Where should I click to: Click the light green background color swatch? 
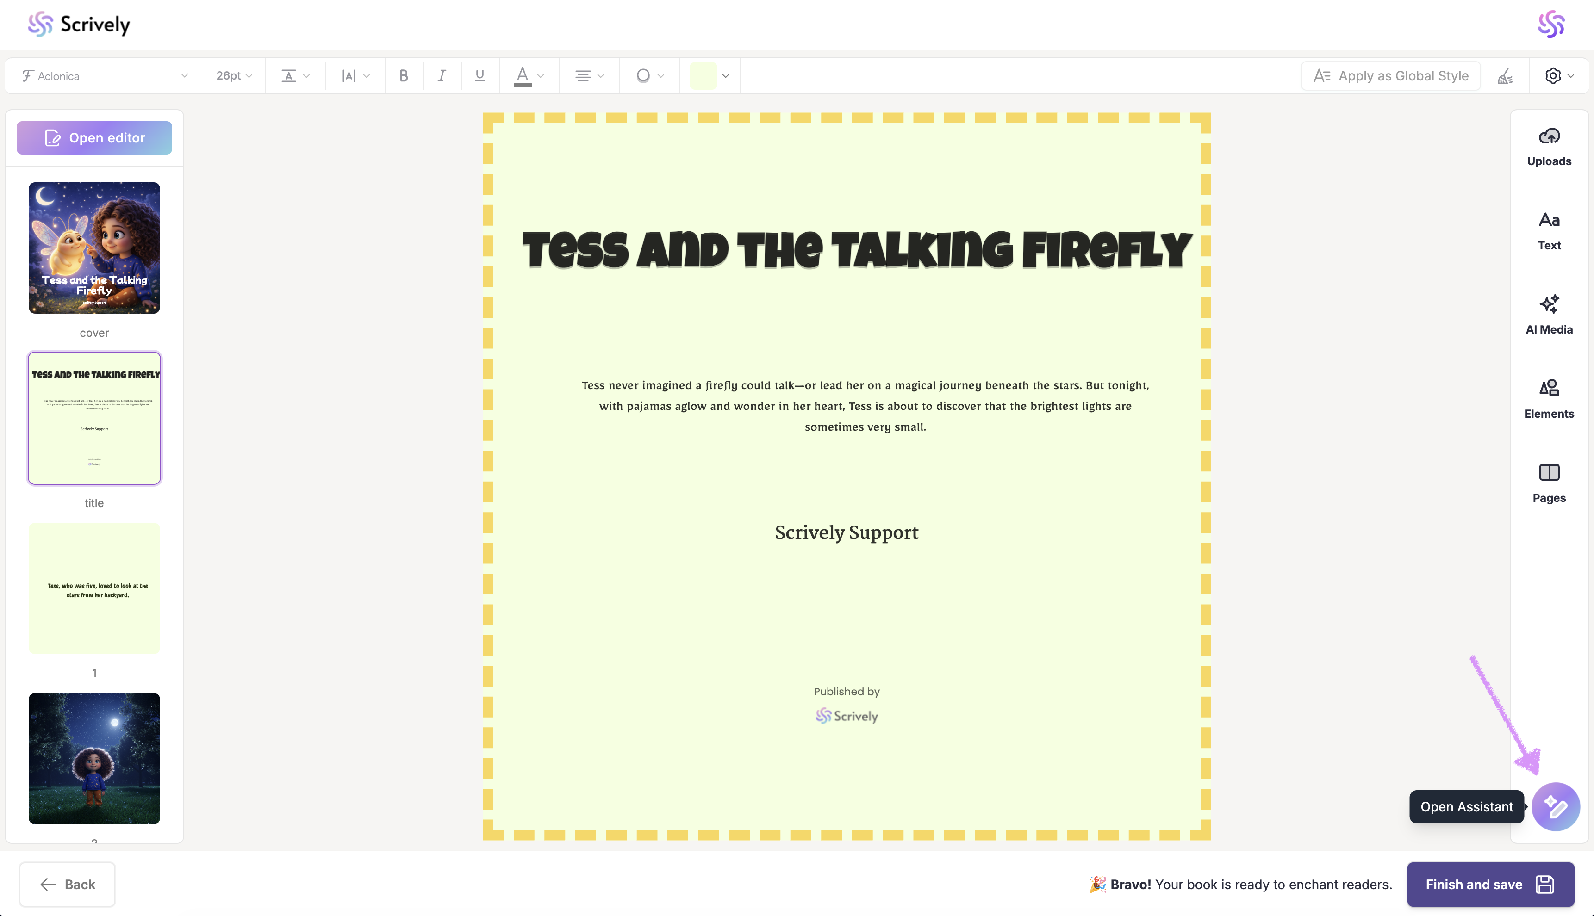703,76
